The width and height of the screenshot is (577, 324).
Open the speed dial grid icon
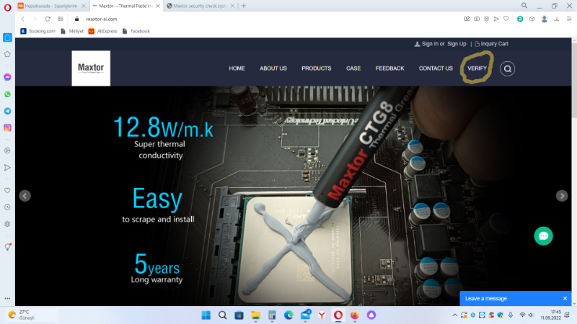(x=61, y=19)
